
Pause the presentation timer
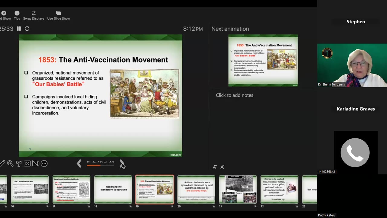pyautogui.click(x=19, y=28)
